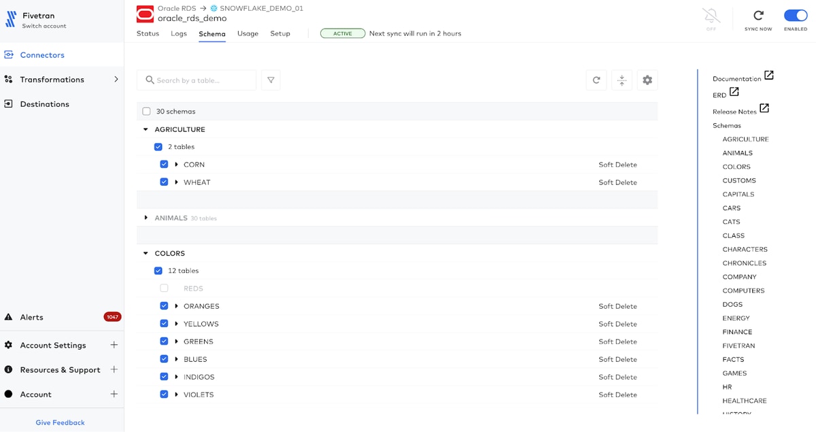Click the Destinations sidebar icon

click(x=8, y=104)
